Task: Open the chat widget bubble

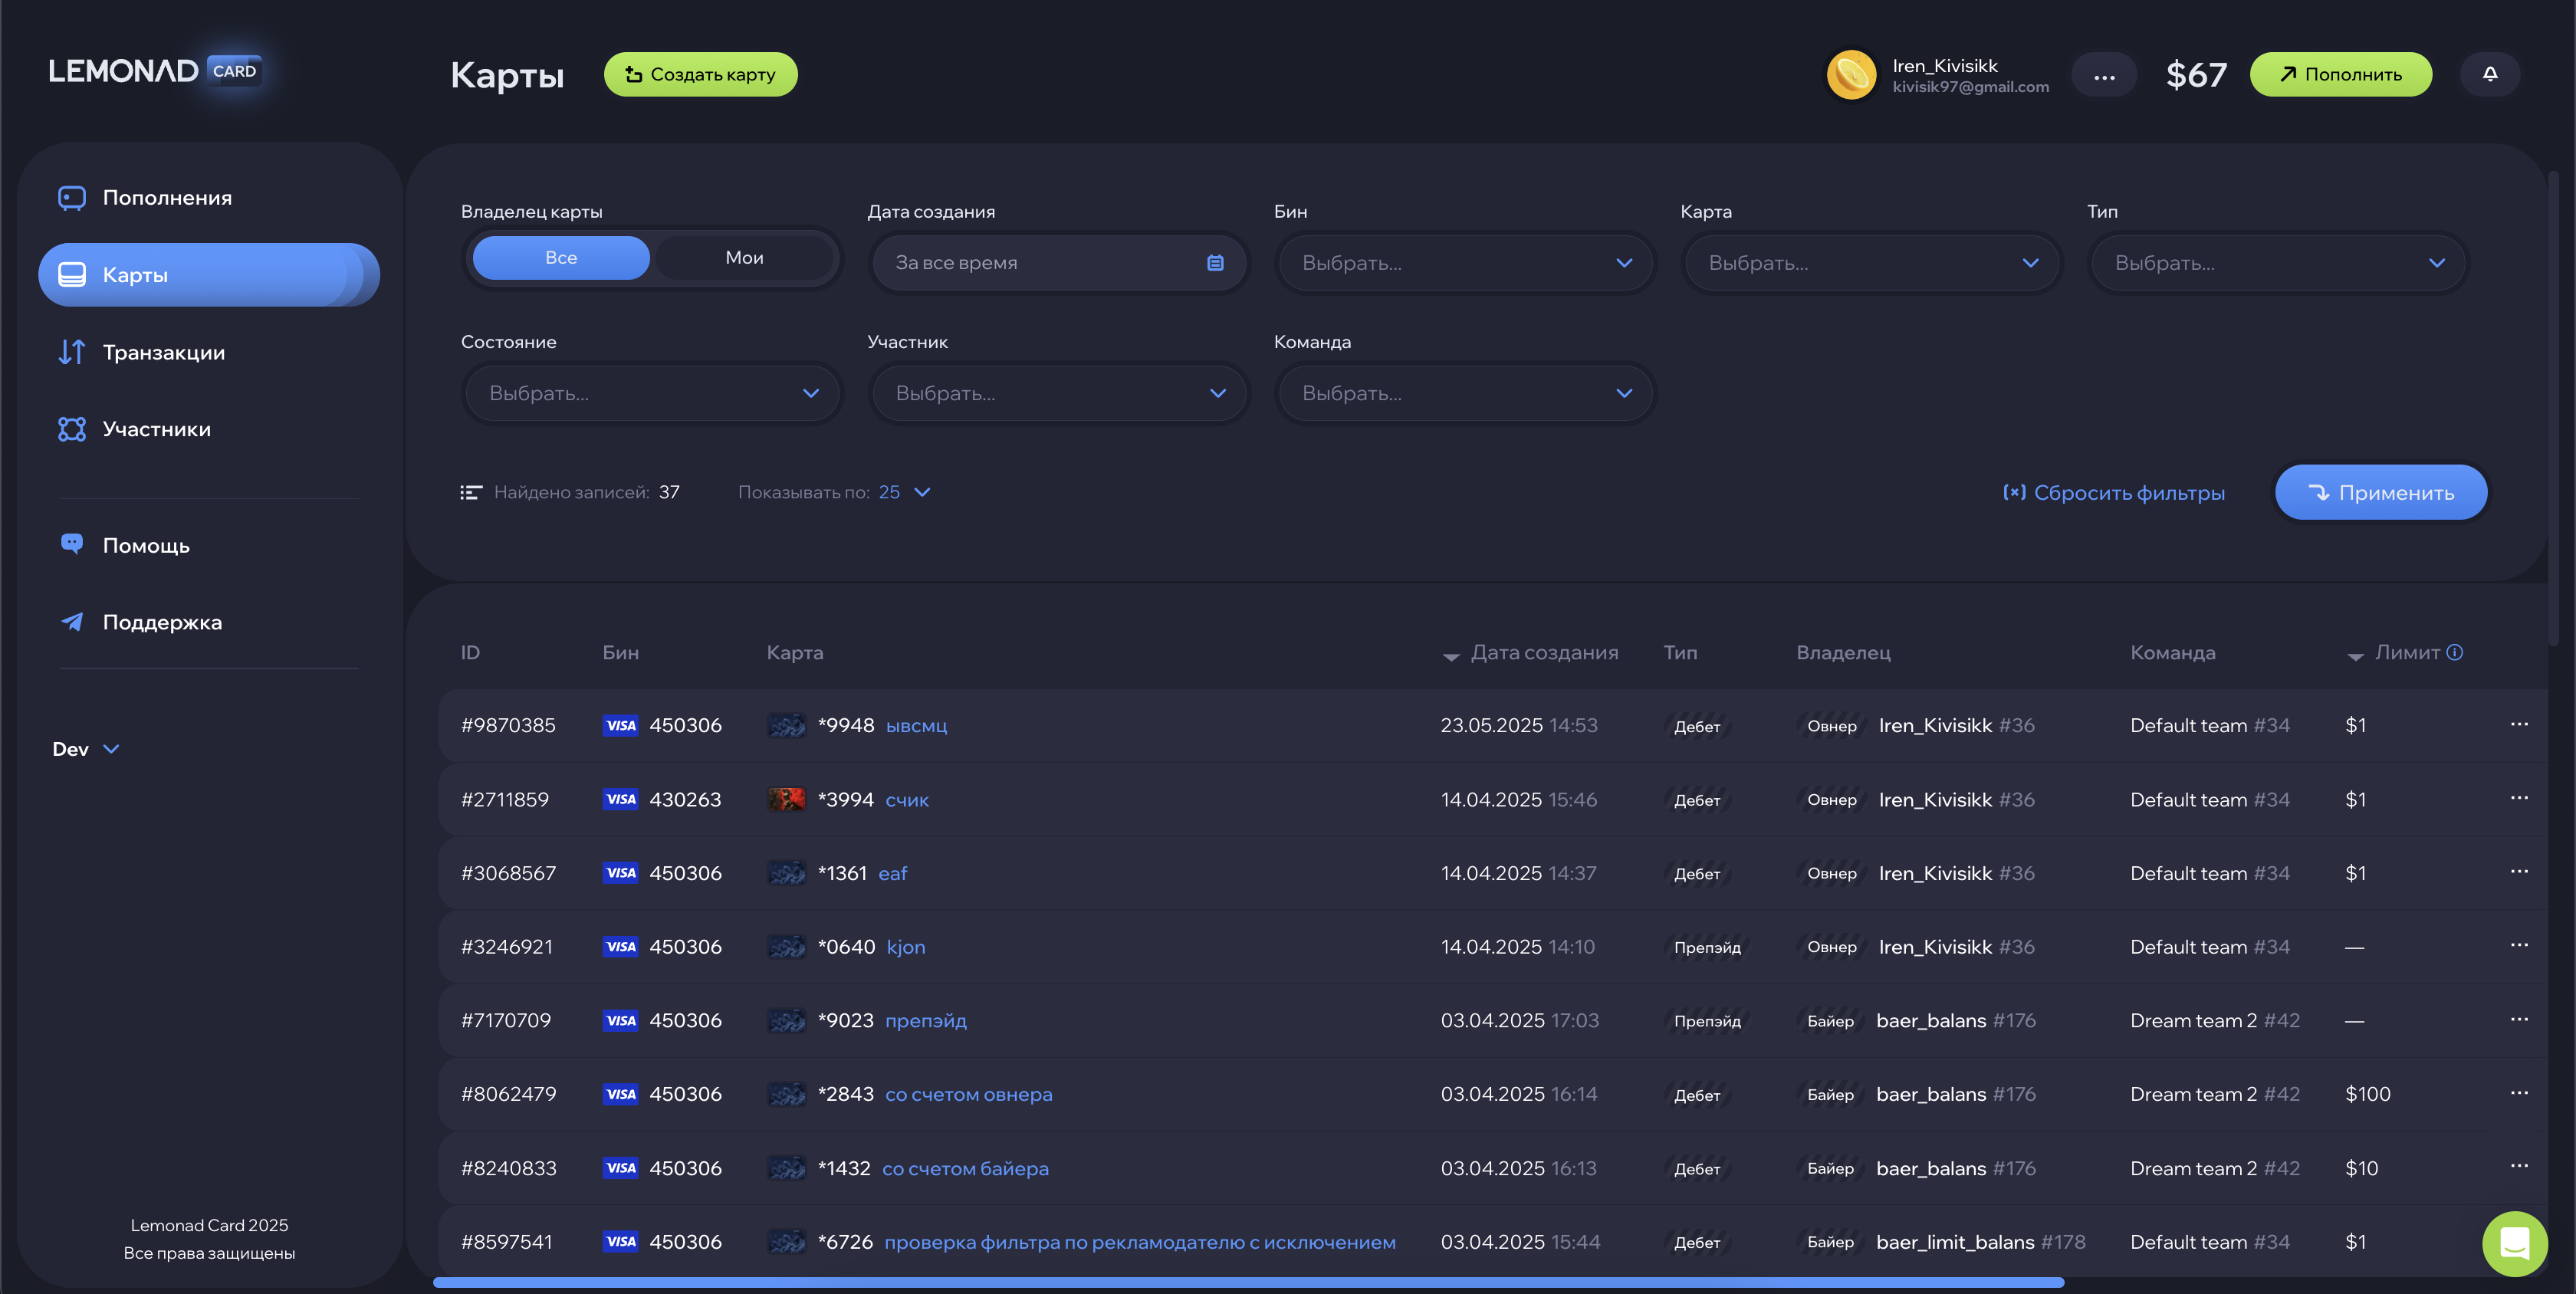Action: 2513,1243
